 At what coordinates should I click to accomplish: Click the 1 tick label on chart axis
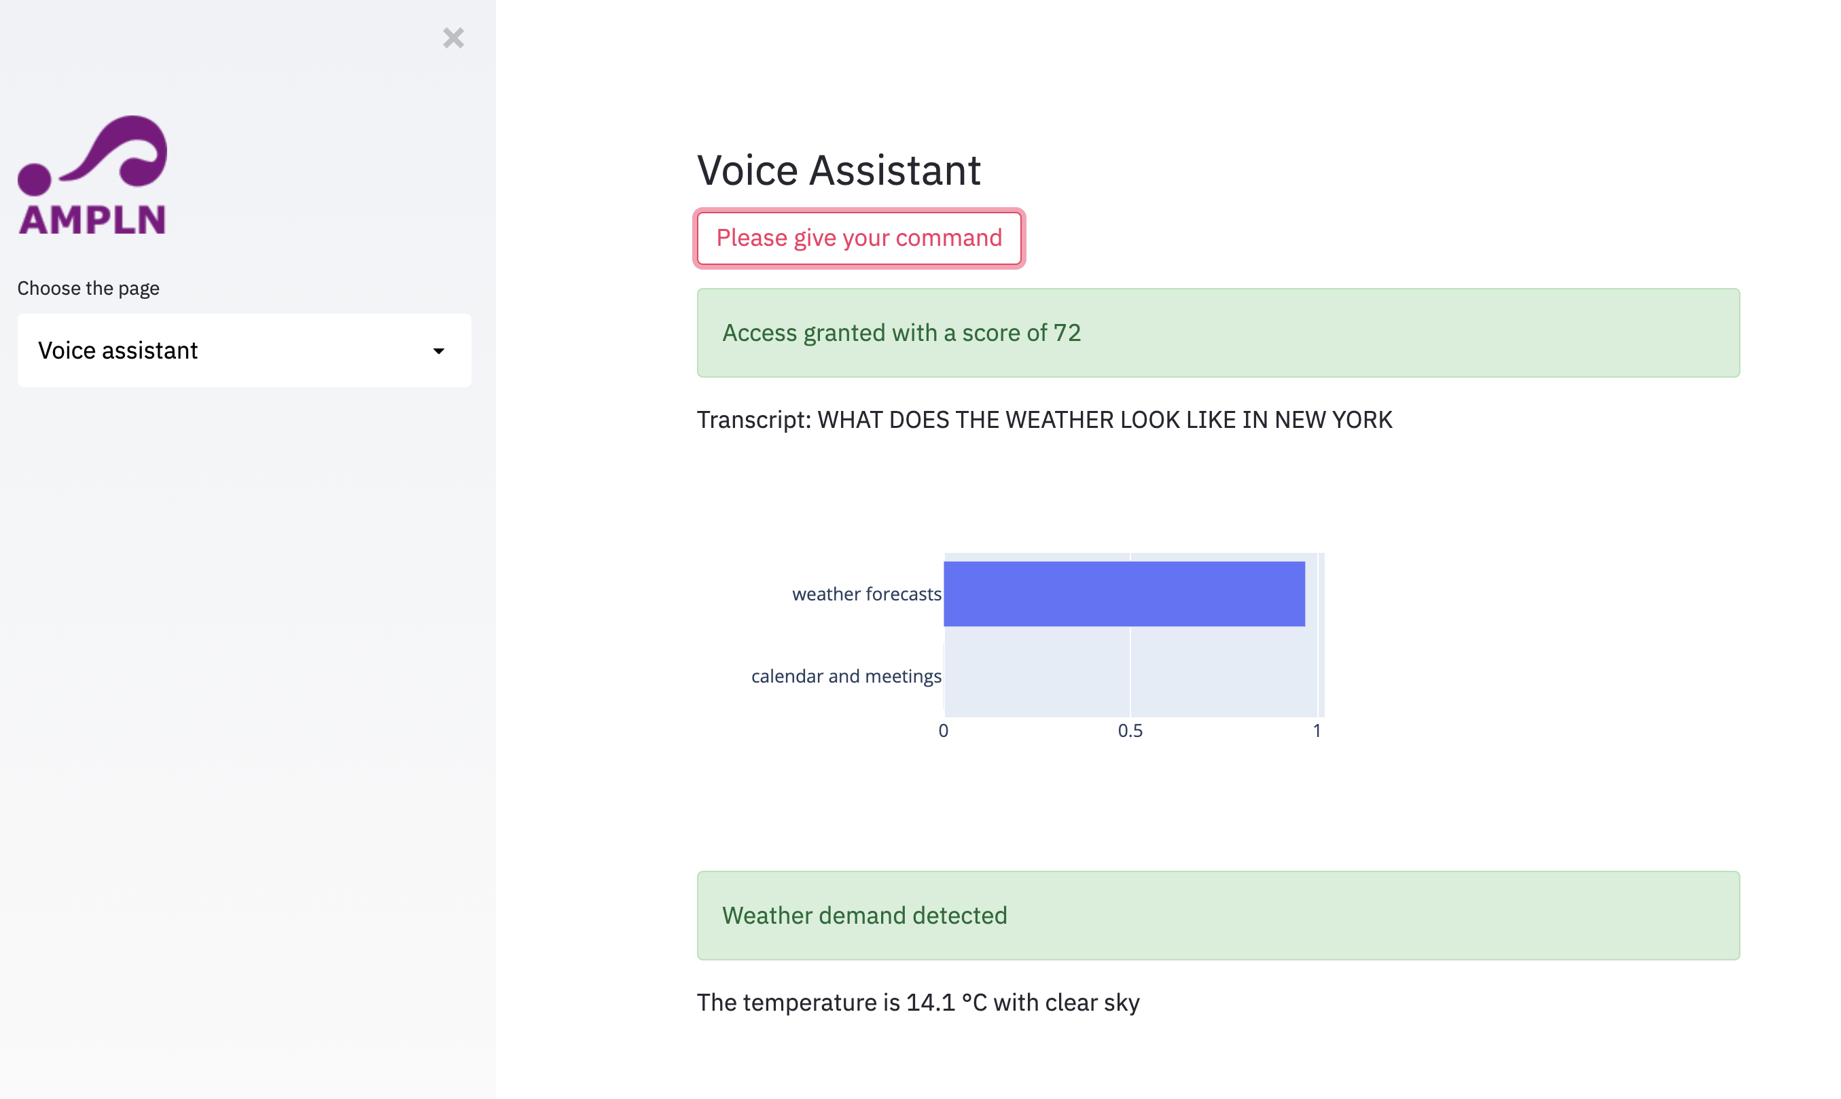tap(1317, 731)
